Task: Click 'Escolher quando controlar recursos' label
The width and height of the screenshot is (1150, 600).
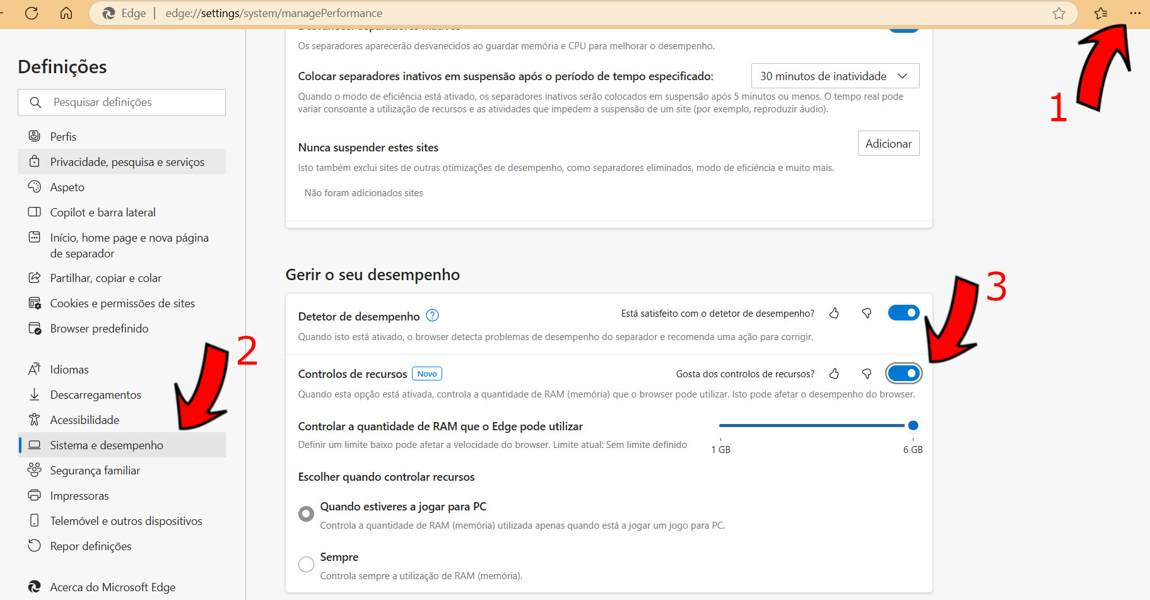Action: 386,477
